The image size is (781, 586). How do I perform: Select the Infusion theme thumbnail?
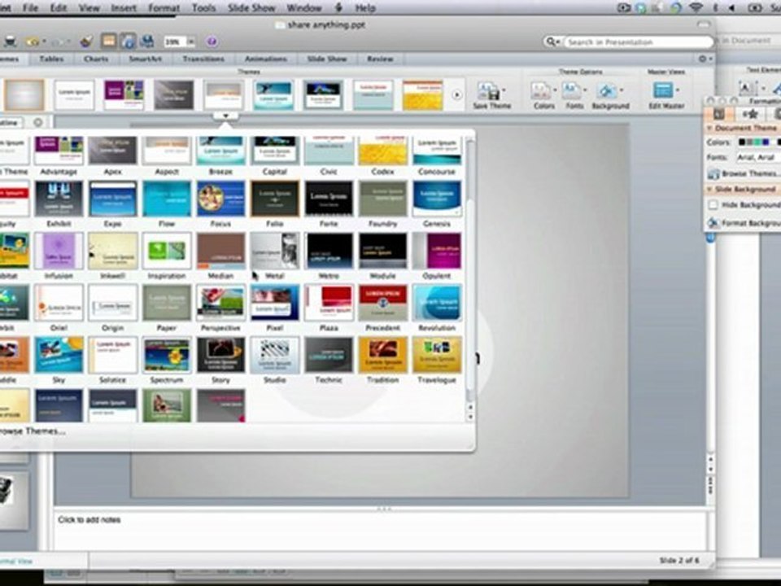(59, 251)
